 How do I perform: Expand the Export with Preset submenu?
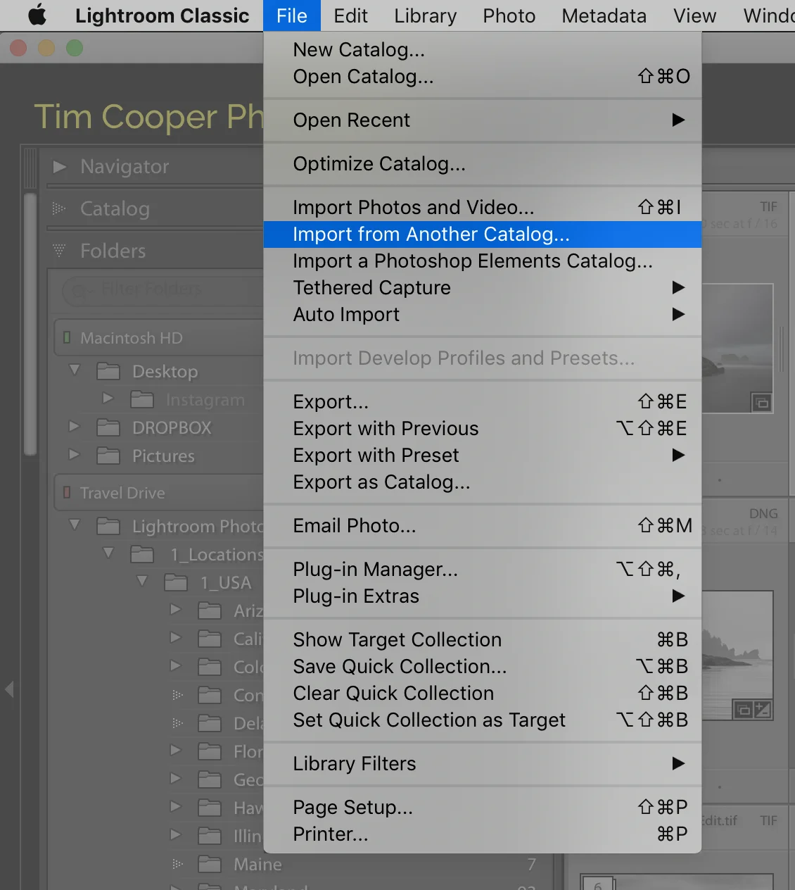[483, 456]
